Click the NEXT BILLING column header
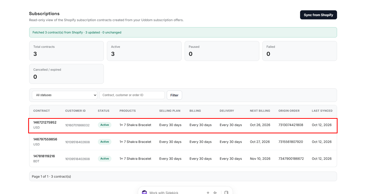This screenshot has width=371, height=194. click(260, 111)
